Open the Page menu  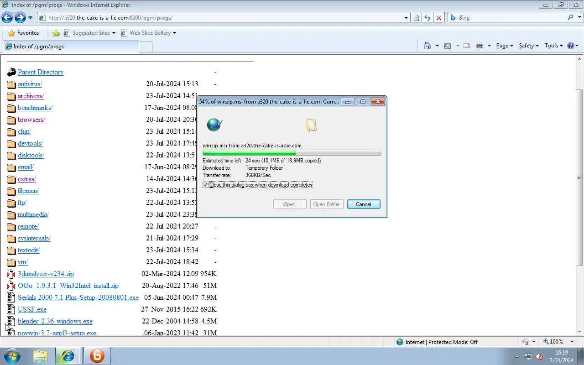tap(505, 46)
